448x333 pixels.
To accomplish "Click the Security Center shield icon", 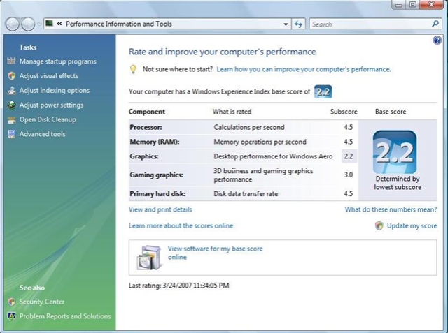I will coord(11,302).
